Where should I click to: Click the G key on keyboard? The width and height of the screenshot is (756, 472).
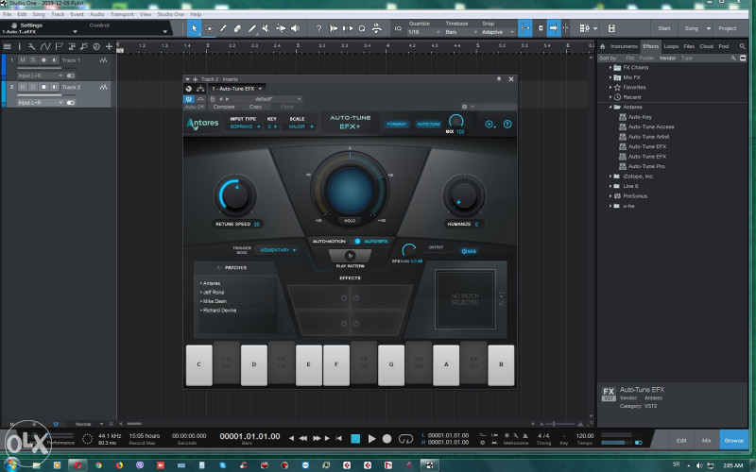[391, 364]
